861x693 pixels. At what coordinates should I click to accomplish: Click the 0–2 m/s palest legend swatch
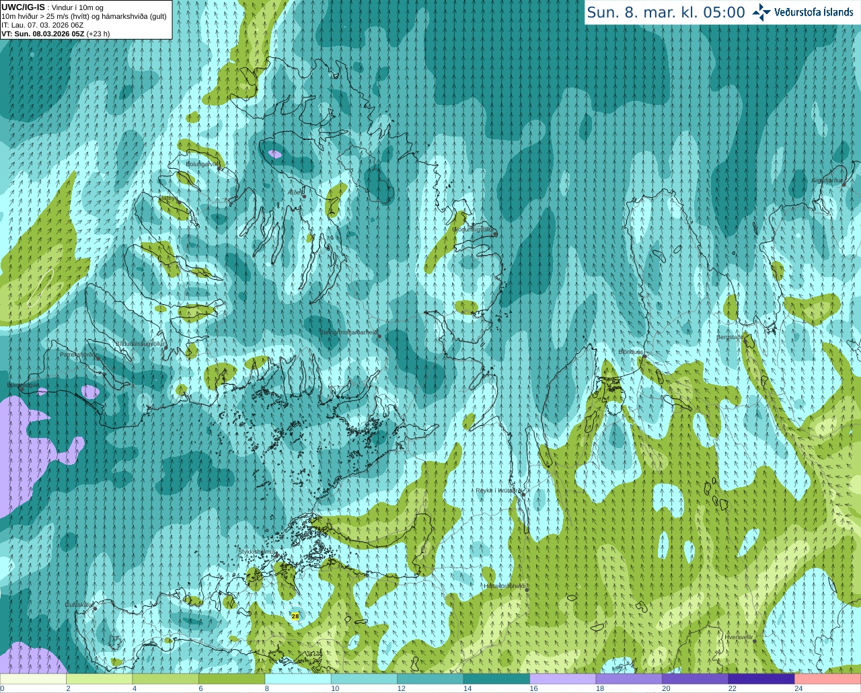33,679
